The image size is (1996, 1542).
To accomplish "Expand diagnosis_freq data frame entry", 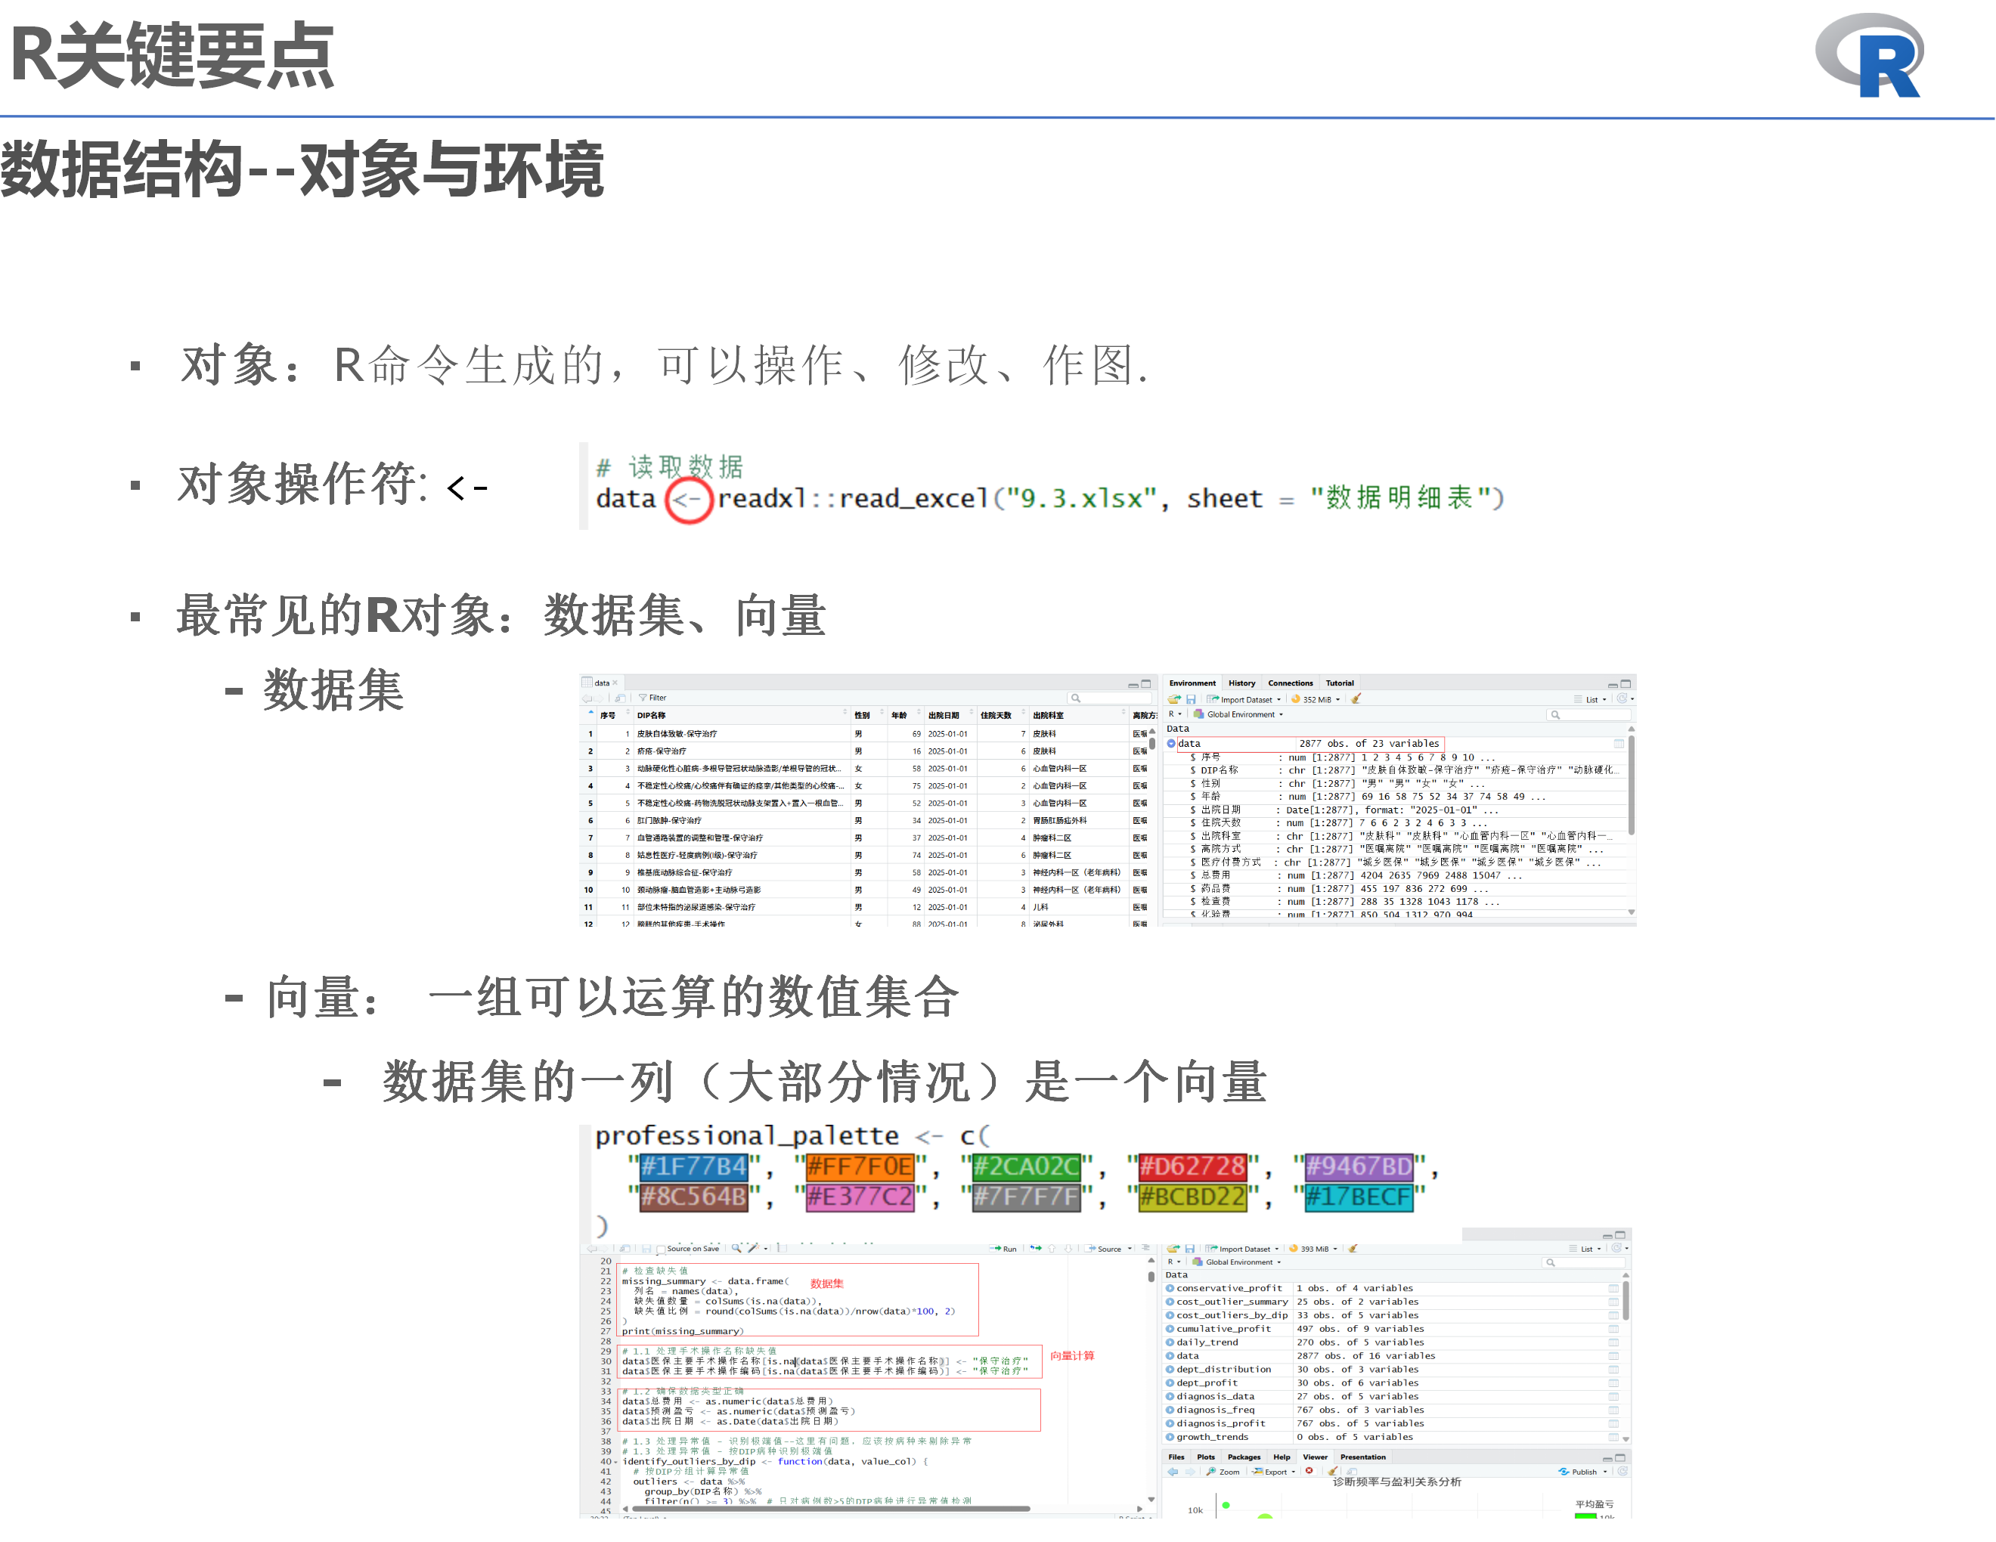I will coord(1170,1410).
